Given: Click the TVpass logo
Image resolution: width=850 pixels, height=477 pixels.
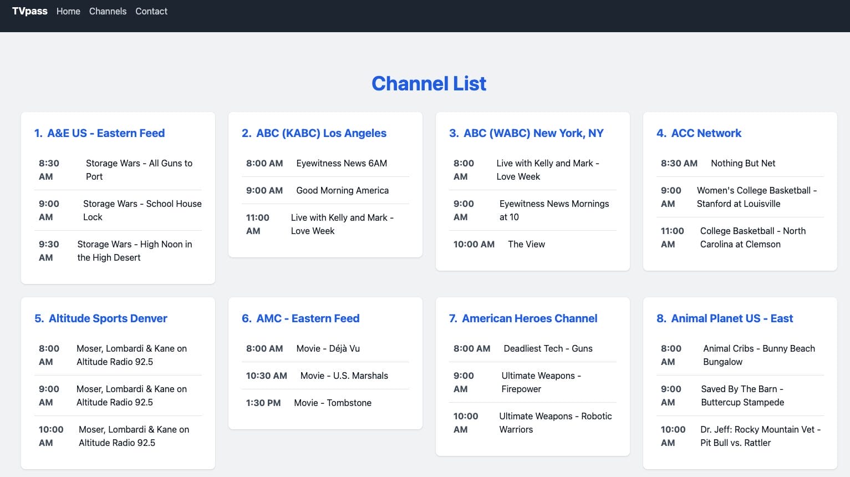Looking at the screenshot, I should tap(30, 11).
